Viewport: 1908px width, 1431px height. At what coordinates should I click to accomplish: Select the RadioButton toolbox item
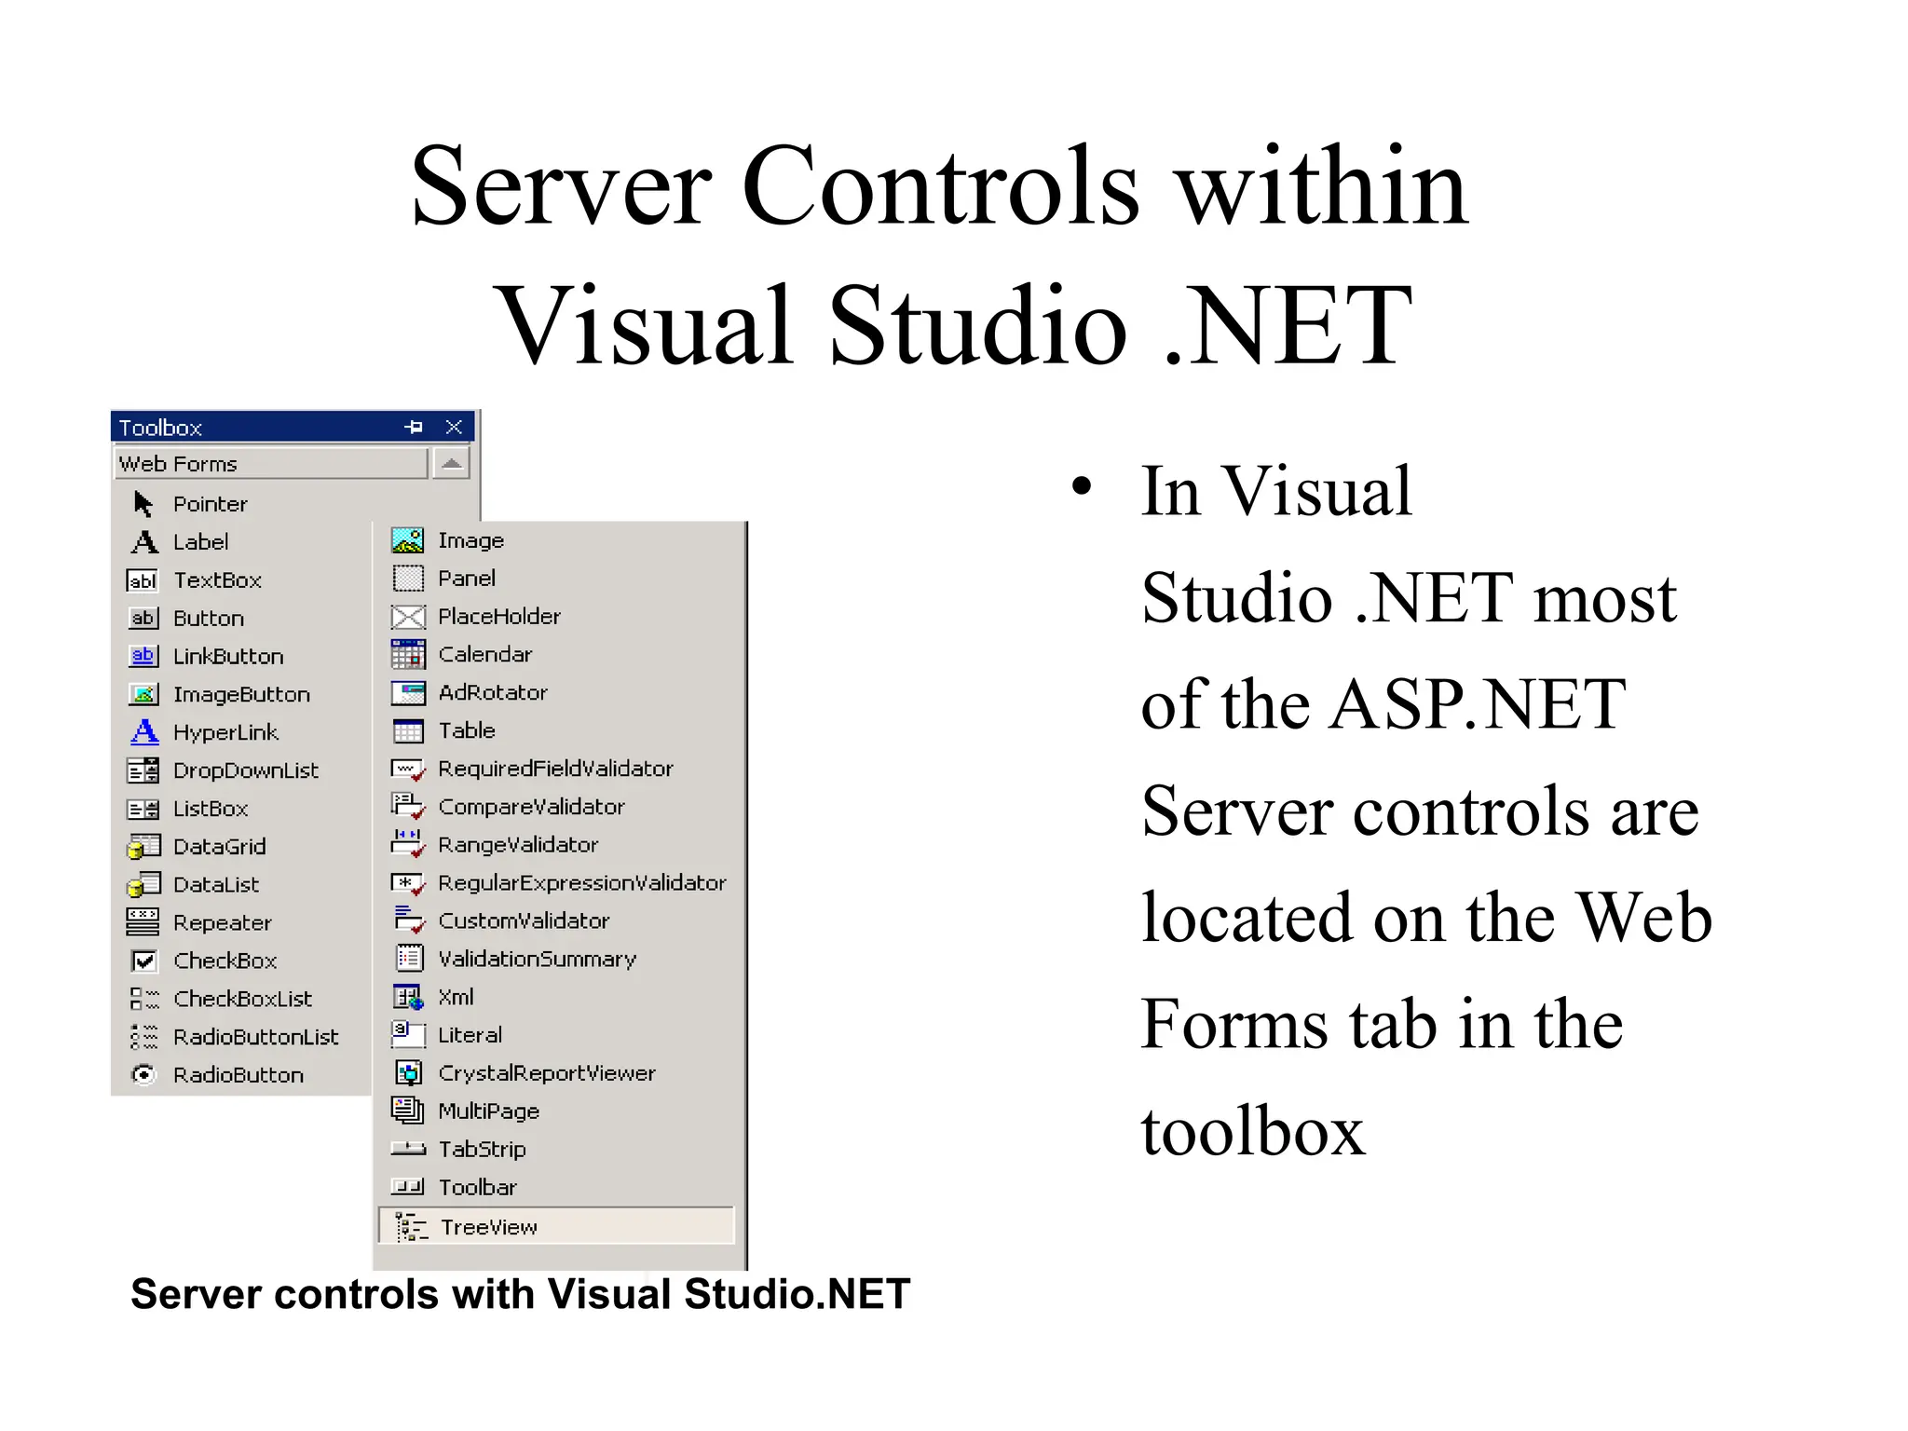(x=238, y=1075)
